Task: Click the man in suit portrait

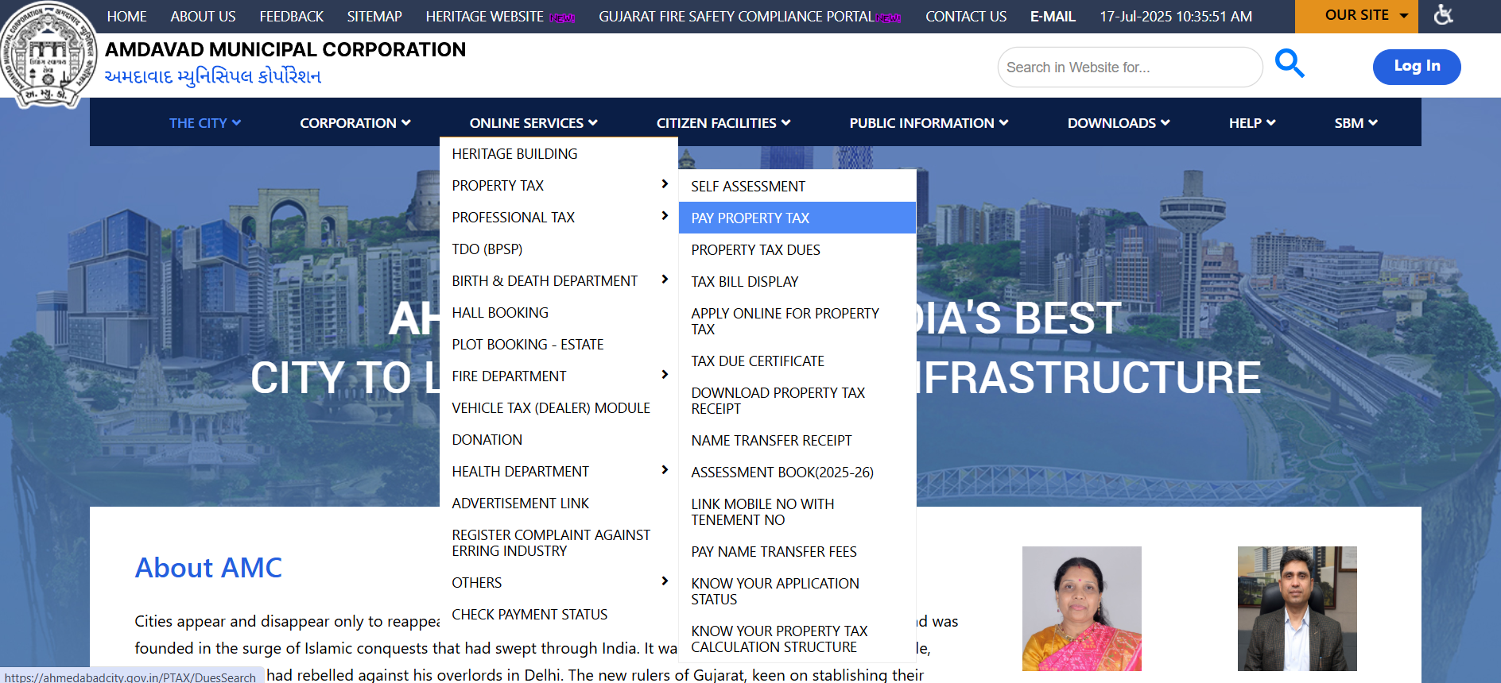Action: [x=1297, y=608]
